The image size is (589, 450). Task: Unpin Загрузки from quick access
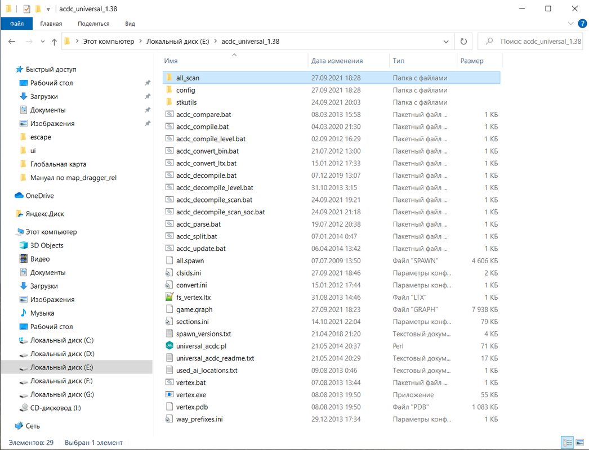[x=148, y=96]
